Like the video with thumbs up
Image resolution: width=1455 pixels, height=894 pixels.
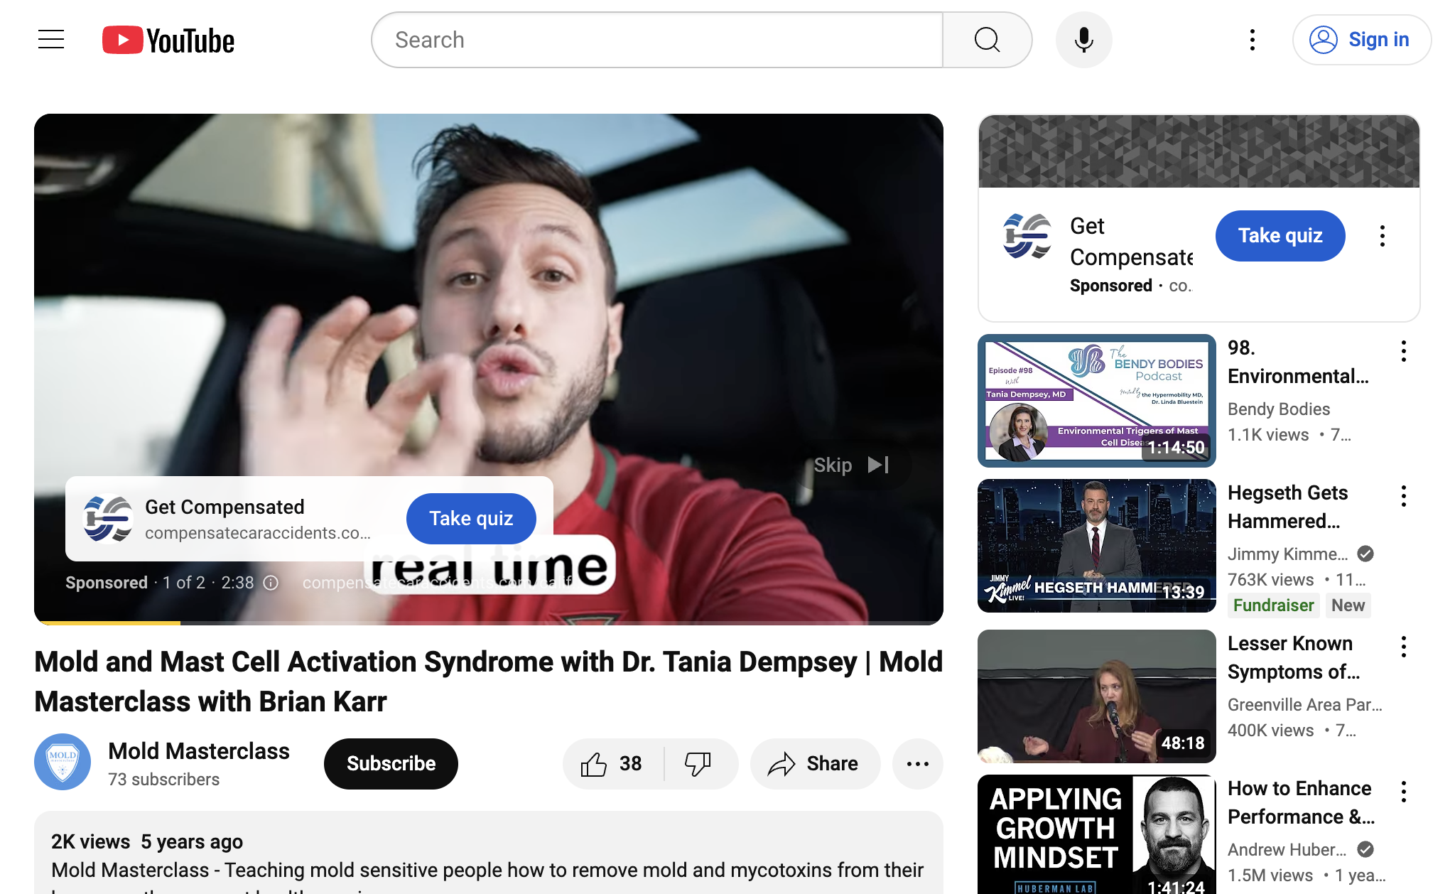coord(612,764)
